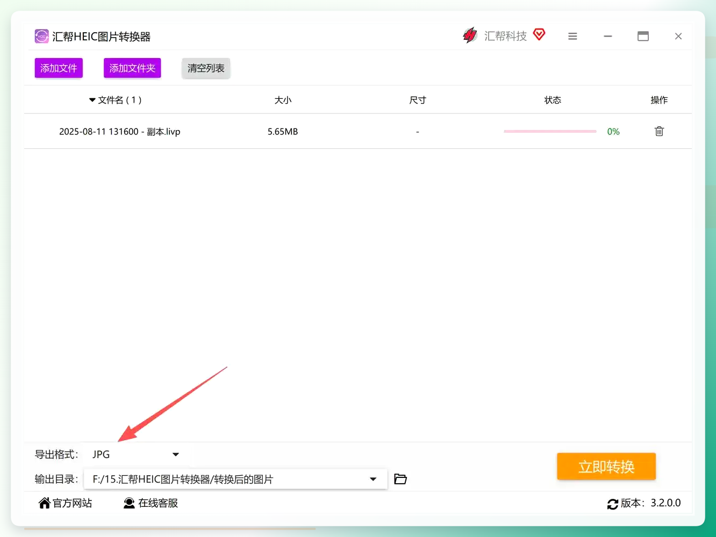The image size is (716, 537).
Task: Open the 输出目录 path dropdown
Action: coord(235,479)
